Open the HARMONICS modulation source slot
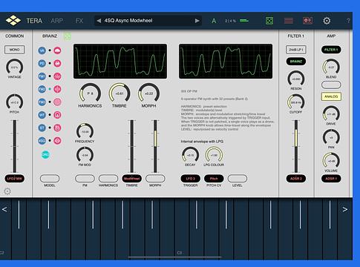This screenshot has height=267, width=360. click(108, 179)
